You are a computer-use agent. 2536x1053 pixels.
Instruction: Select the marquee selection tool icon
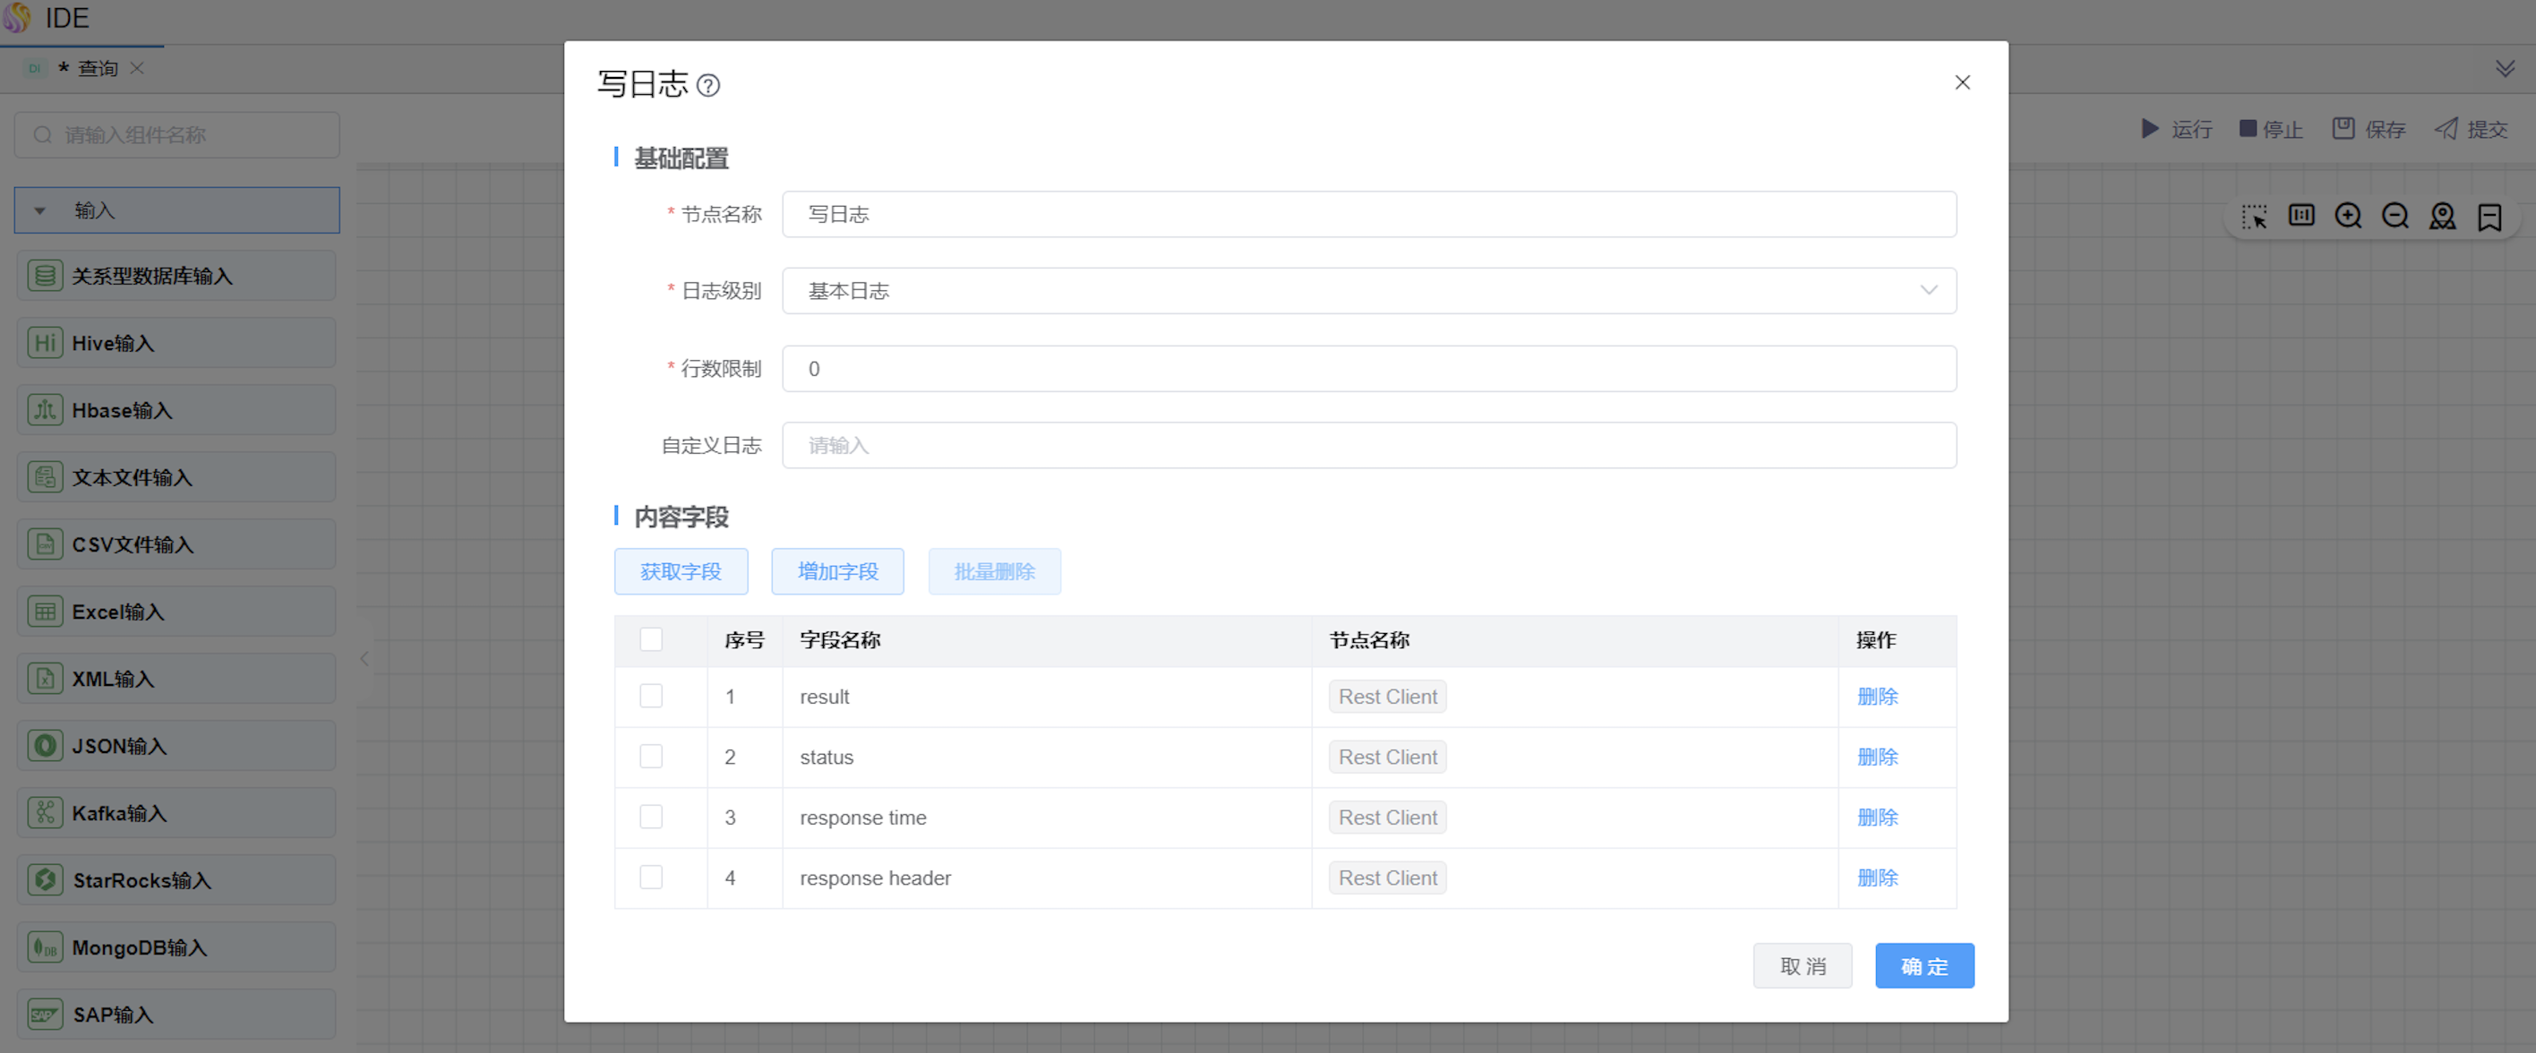tap(2255, 216)
